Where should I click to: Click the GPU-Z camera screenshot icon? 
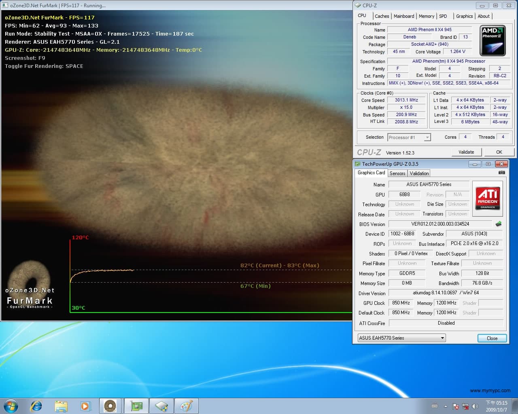[502, 173]
